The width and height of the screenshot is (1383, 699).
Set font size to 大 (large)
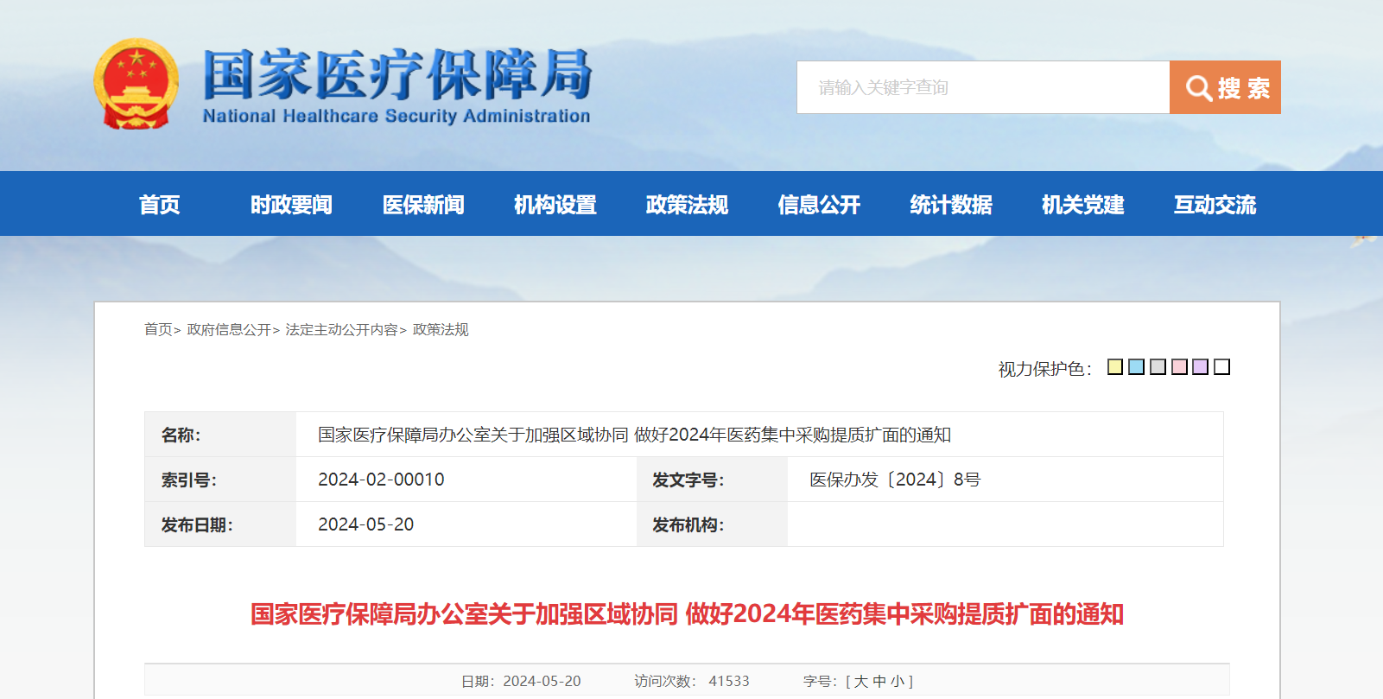pos(861,681)
